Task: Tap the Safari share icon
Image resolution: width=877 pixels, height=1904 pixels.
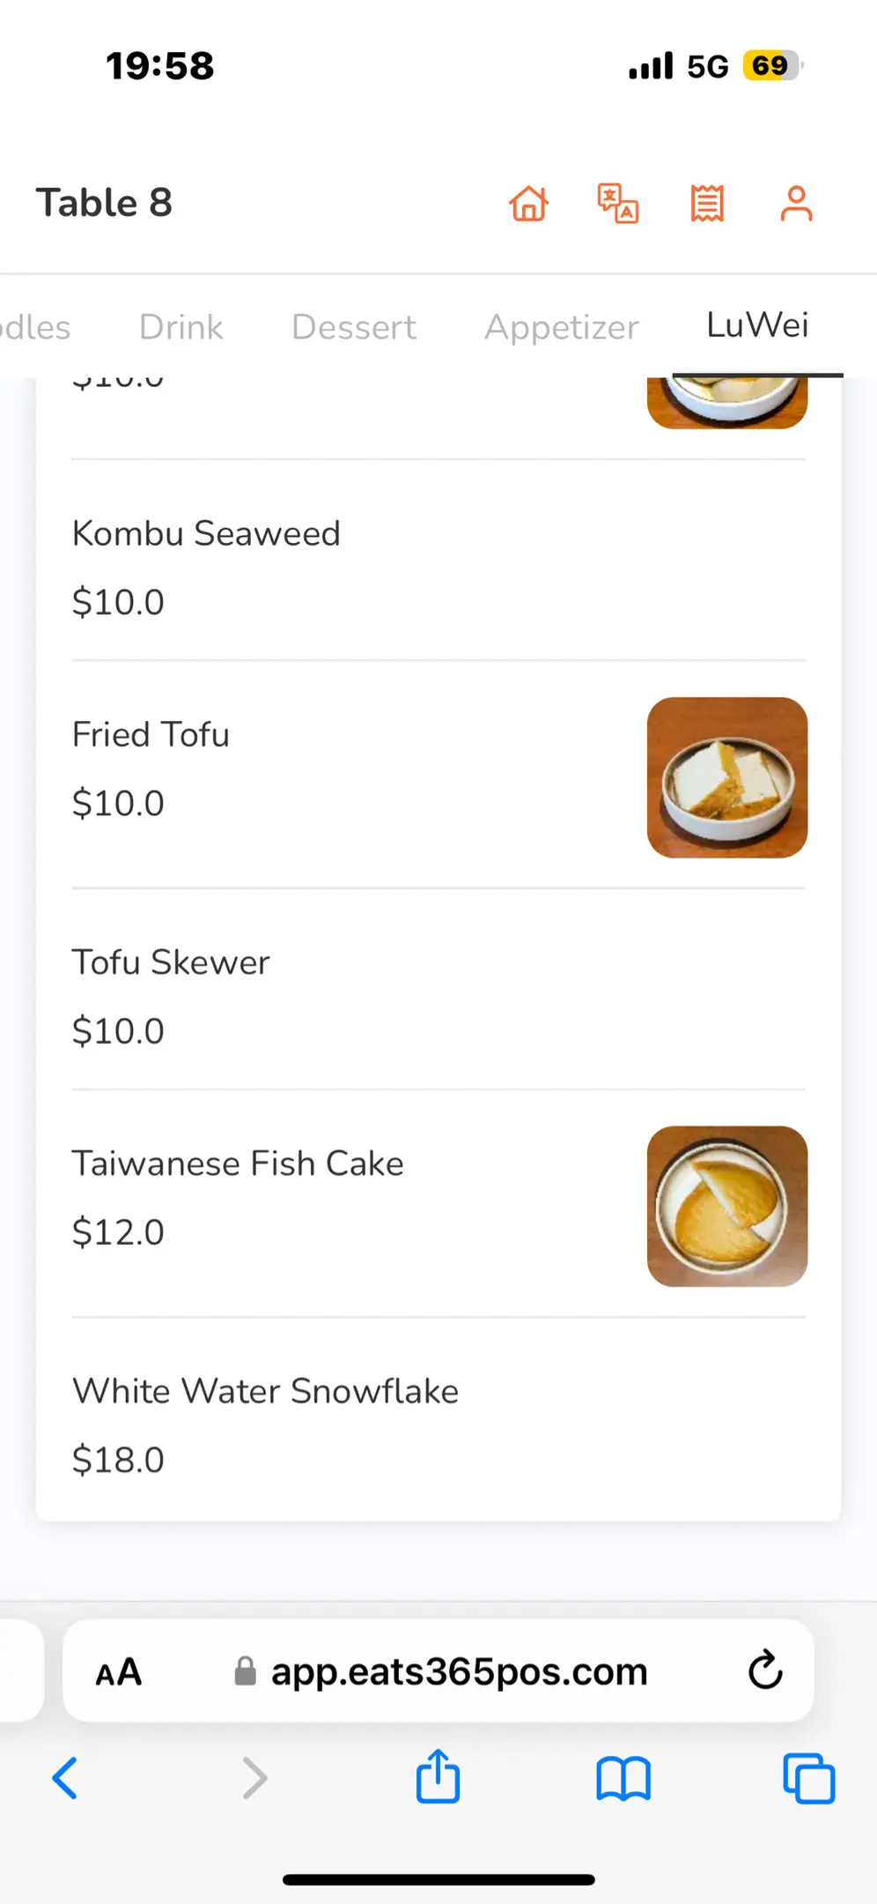Action: (438, 1777)
